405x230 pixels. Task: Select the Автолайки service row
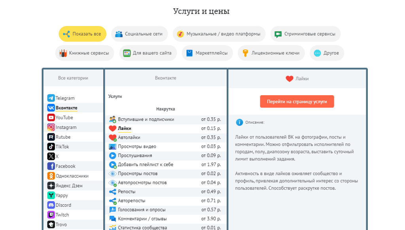(x=166, y=138)
